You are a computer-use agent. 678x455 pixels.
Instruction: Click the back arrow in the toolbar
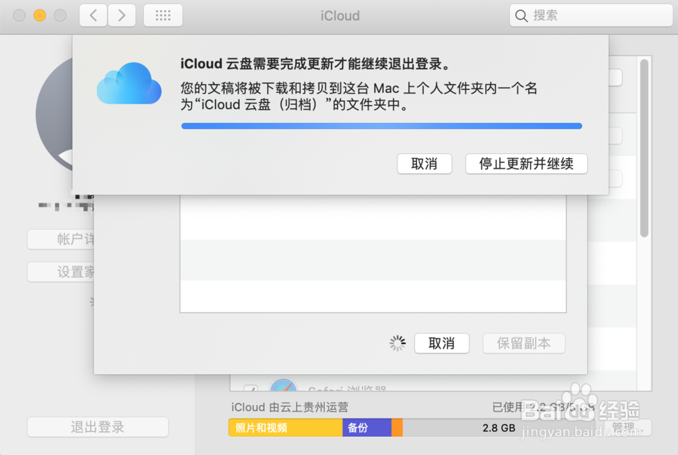coord(93,15)
